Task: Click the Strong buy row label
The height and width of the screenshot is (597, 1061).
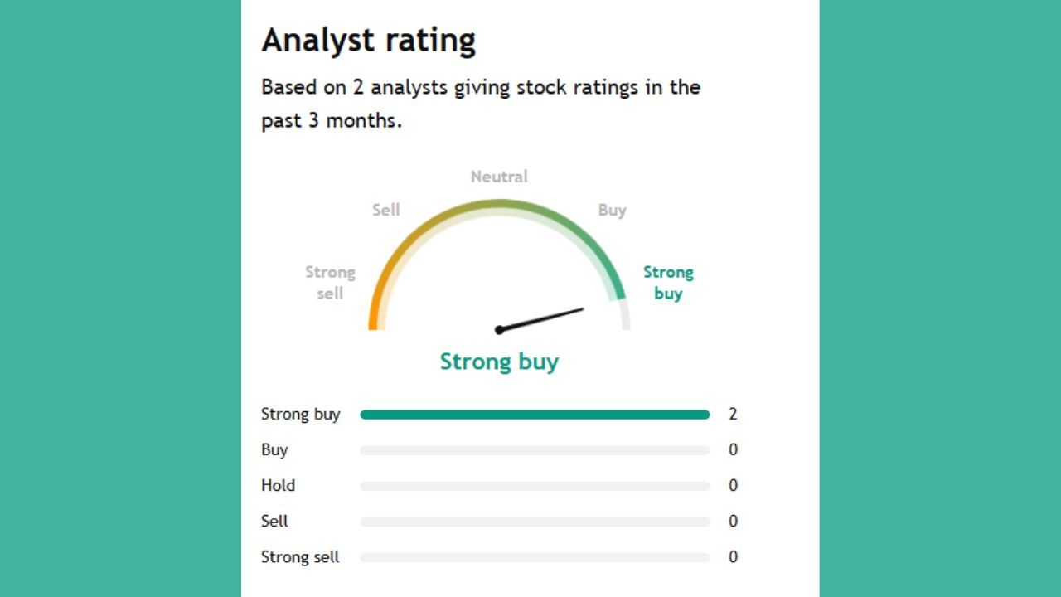Action: tap(300, 415)
